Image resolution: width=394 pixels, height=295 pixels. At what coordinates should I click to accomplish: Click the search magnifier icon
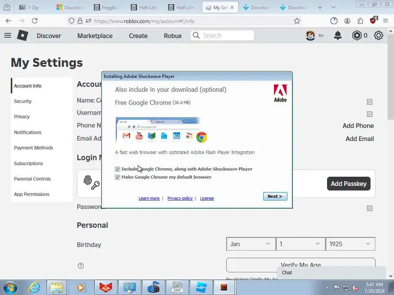pyautogui.click(x=196, y=35)
